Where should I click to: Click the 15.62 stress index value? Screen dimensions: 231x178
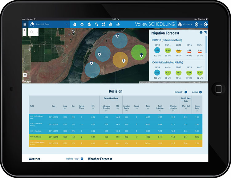click(x=197, y=137)
